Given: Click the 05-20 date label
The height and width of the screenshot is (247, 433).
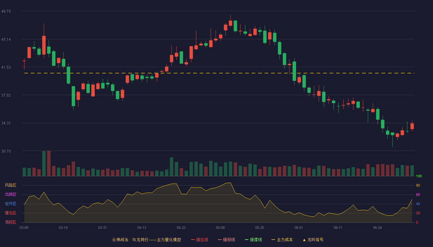Looking at the screenshot, I should click(x=259, y=228).
